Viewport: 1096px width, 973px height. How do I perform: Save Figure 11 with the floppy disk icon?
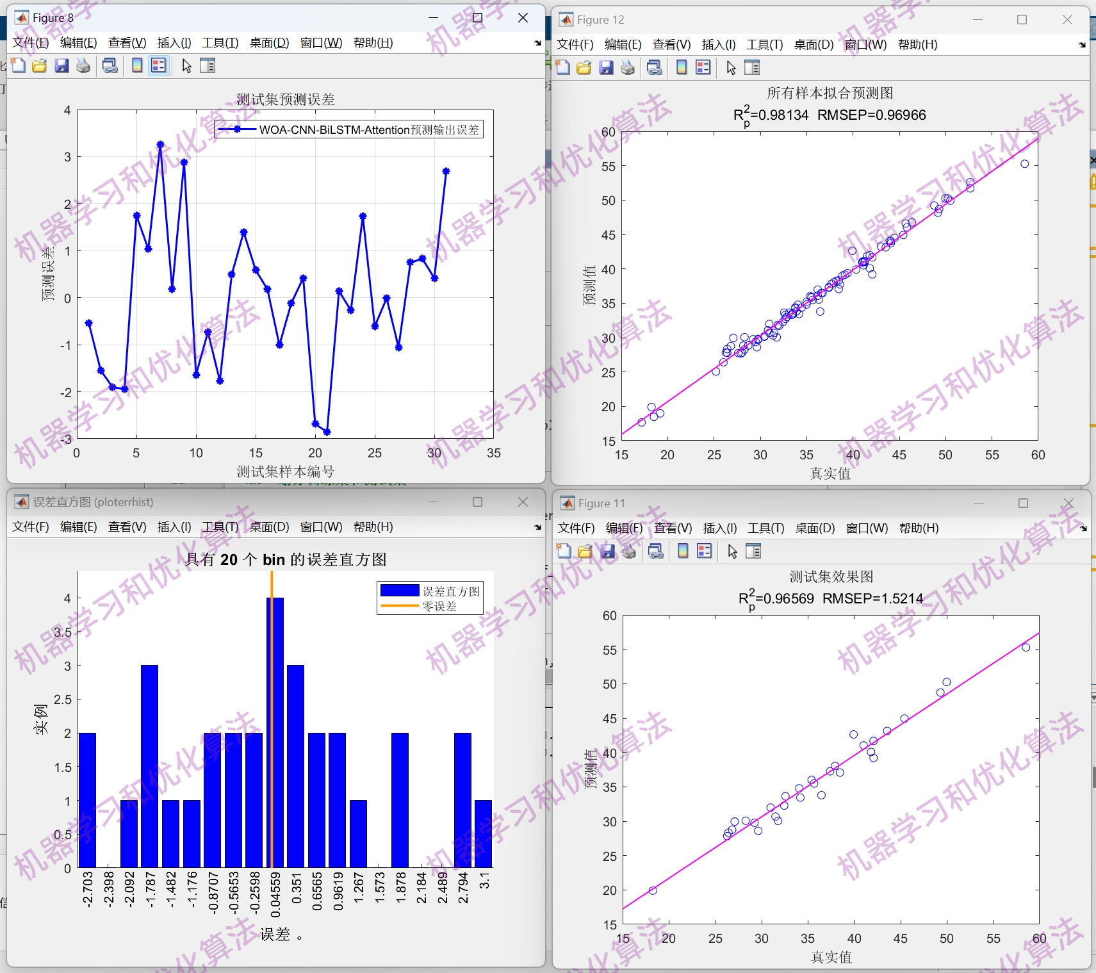[607, 552]
